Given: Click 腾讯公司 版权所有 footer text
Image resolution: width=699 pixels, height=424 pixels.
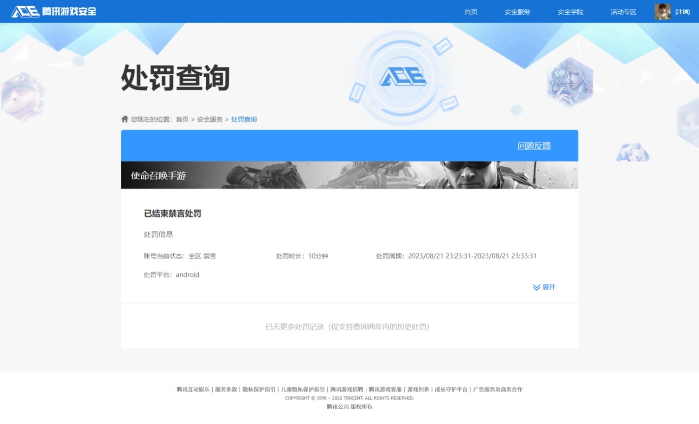Looking at the screenshot, I should click(349, 407).
